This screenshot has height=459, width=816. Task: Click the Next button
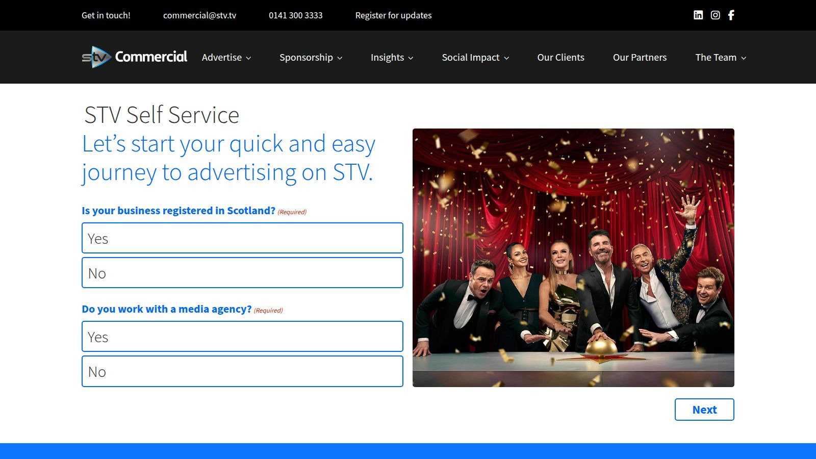[x=704, y=410]
